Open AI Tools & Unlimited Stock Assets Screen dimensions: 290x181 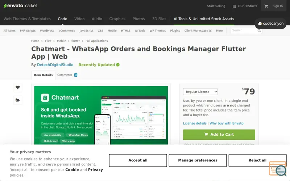click(x=204, y=19)
